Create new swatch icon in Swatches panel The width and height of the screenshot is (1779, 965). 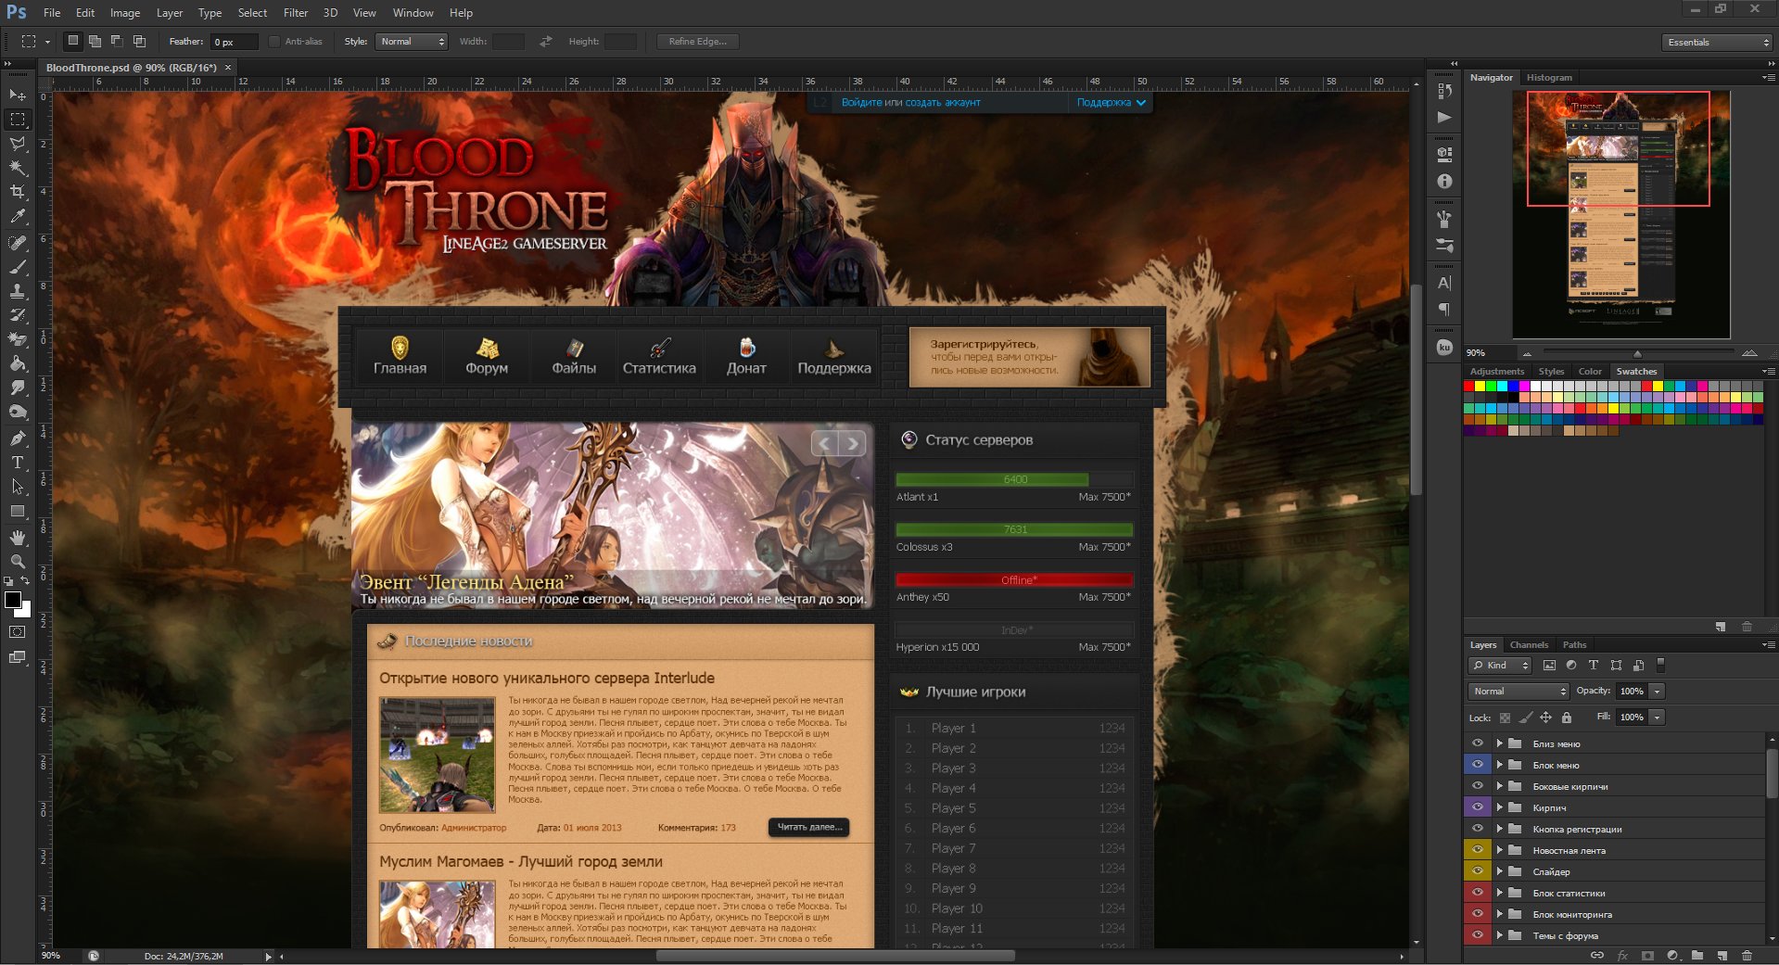click(x=1721, y=627)
